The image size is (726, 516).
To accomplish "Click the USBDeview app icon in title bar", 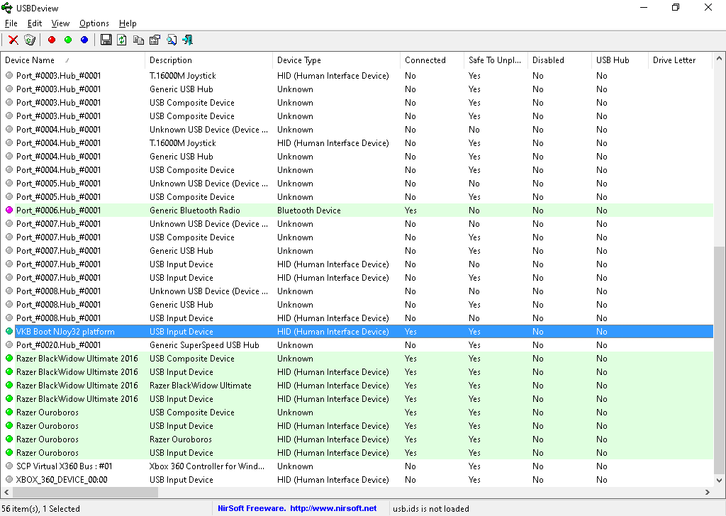I will pos(7,8).
